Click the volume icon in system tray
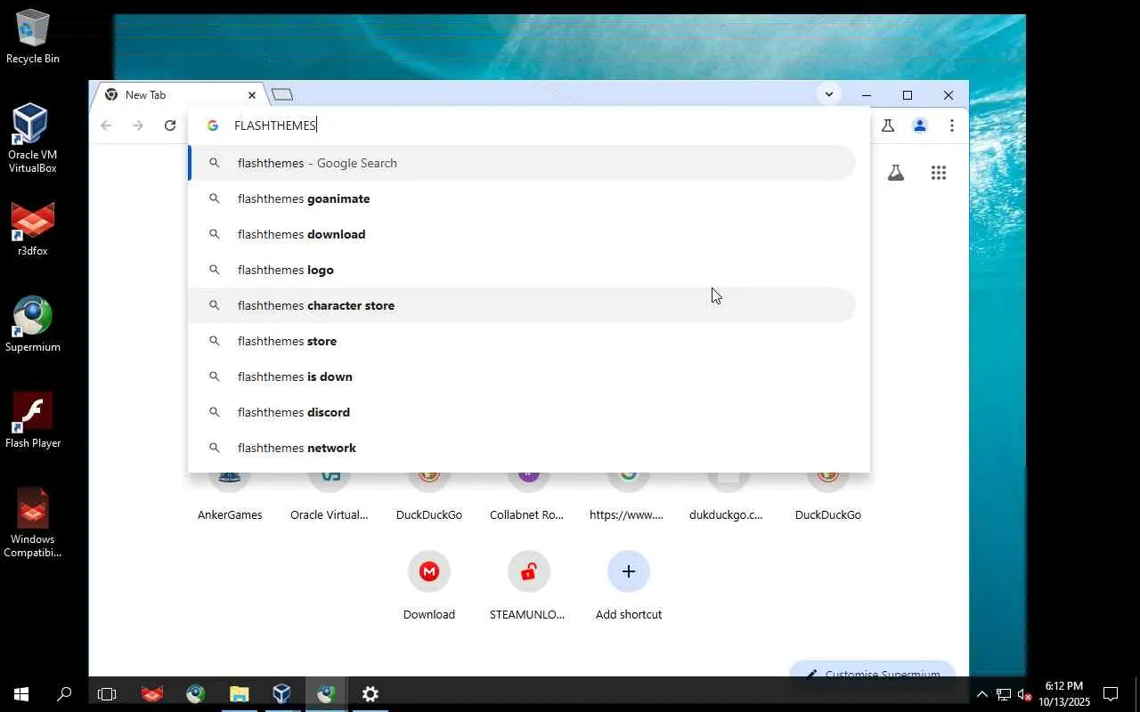This screenshot has height=712, width=1140. tap(1024, 694)
